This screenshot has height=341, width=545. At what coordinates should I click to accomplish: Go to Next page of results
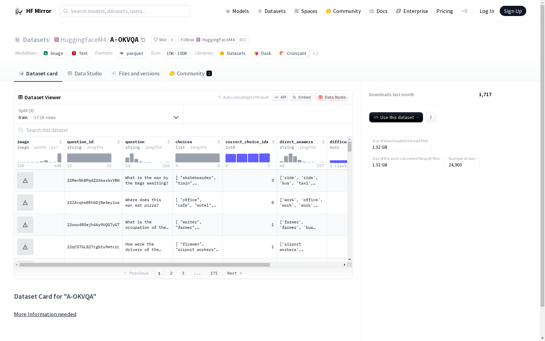[x=234, y=273]
